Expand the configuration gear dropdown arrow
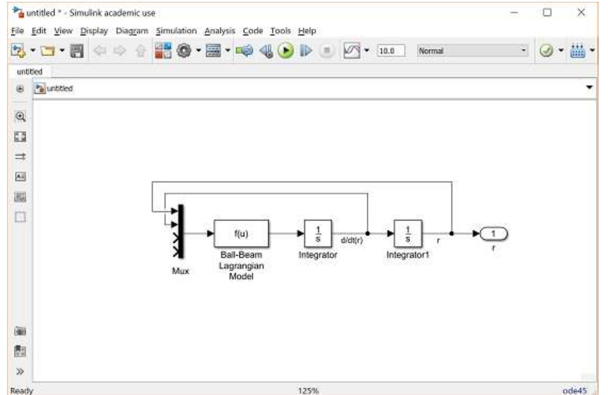 (x=199, y=51)
